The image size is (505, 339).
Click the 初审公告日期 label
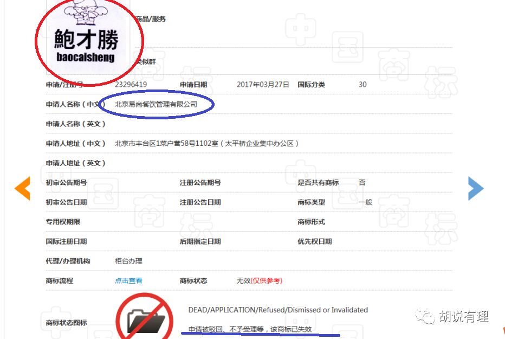point(66,202)
